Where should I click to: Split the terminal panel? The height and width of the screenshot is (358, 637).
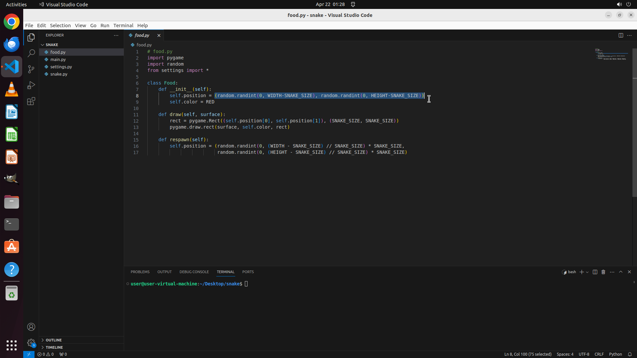[595, 272]
